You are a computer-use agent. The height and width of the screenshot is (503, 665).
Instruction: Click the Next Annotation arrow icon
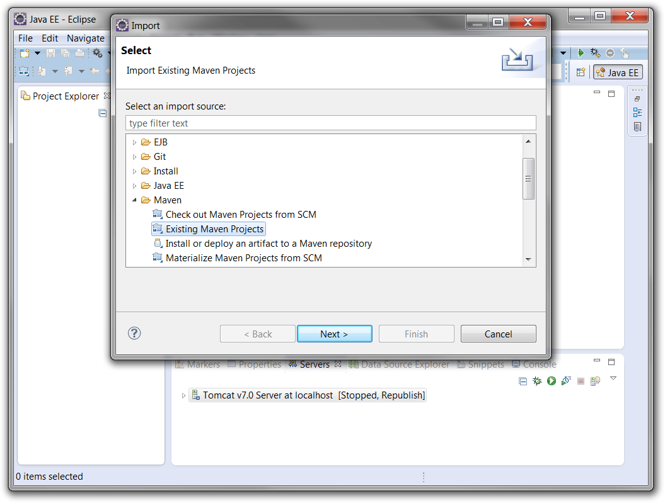pyautogui.click(x=42, y=71)
